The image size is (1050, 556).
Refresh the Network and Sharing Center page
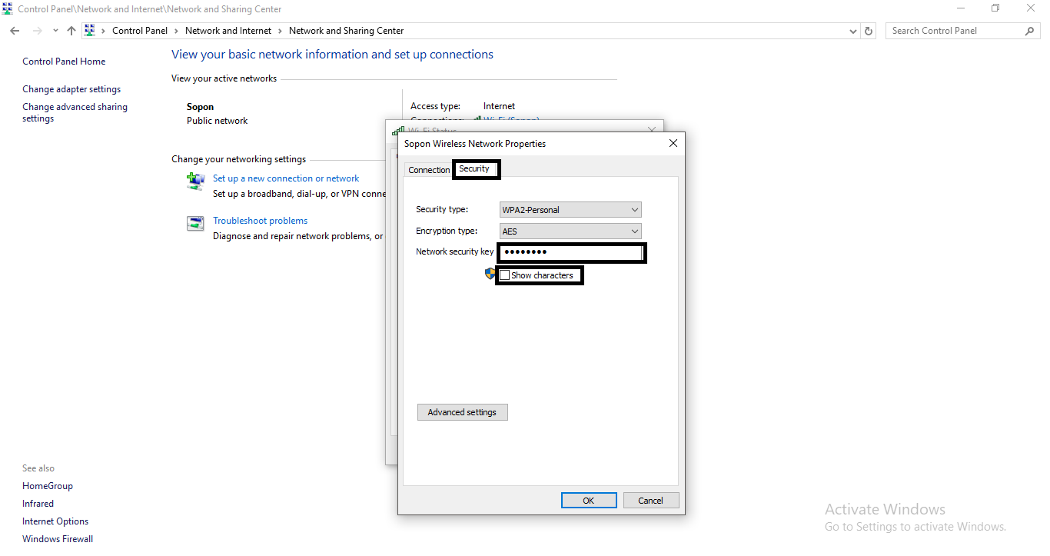point(869,32)
